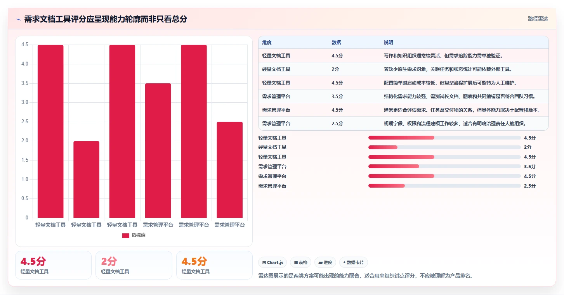Click the 数据 column header
Viewport: 564px width, 295px height.
point(336,43)
